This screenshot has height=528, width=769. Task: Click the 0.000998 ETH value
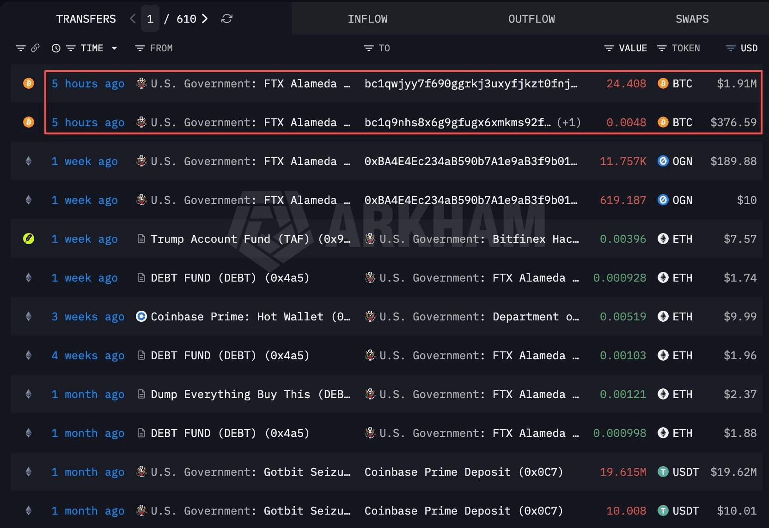coord(620,433)
